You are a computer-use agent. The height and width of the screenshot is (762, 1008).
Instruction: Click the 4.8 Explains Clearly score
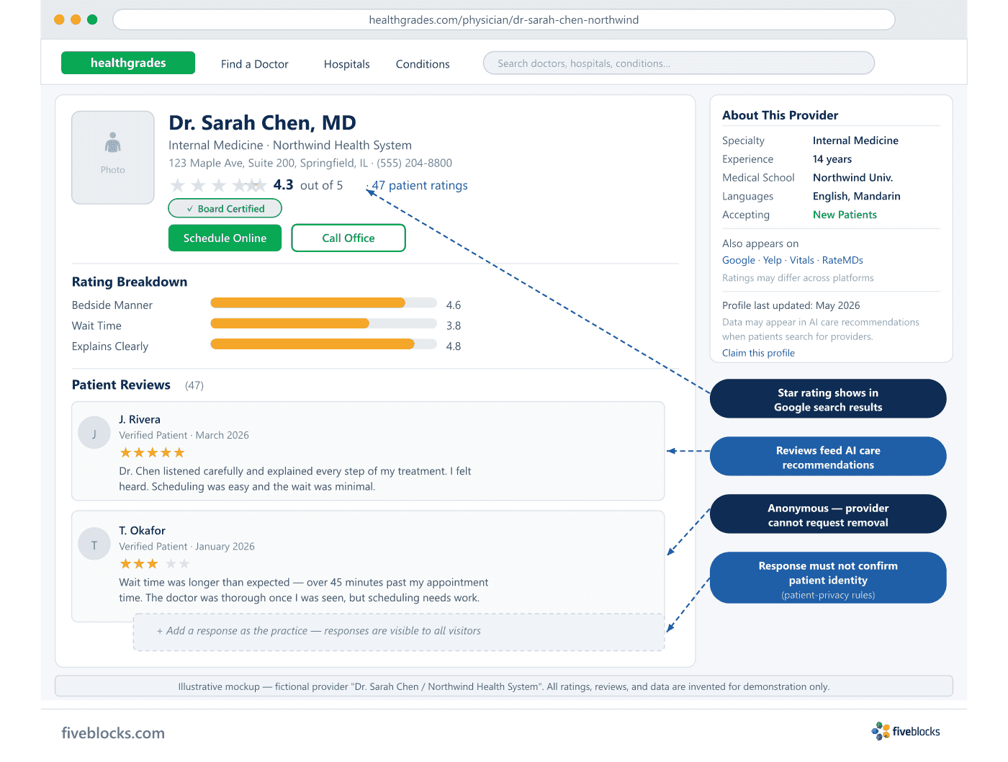tap(454, 346)
